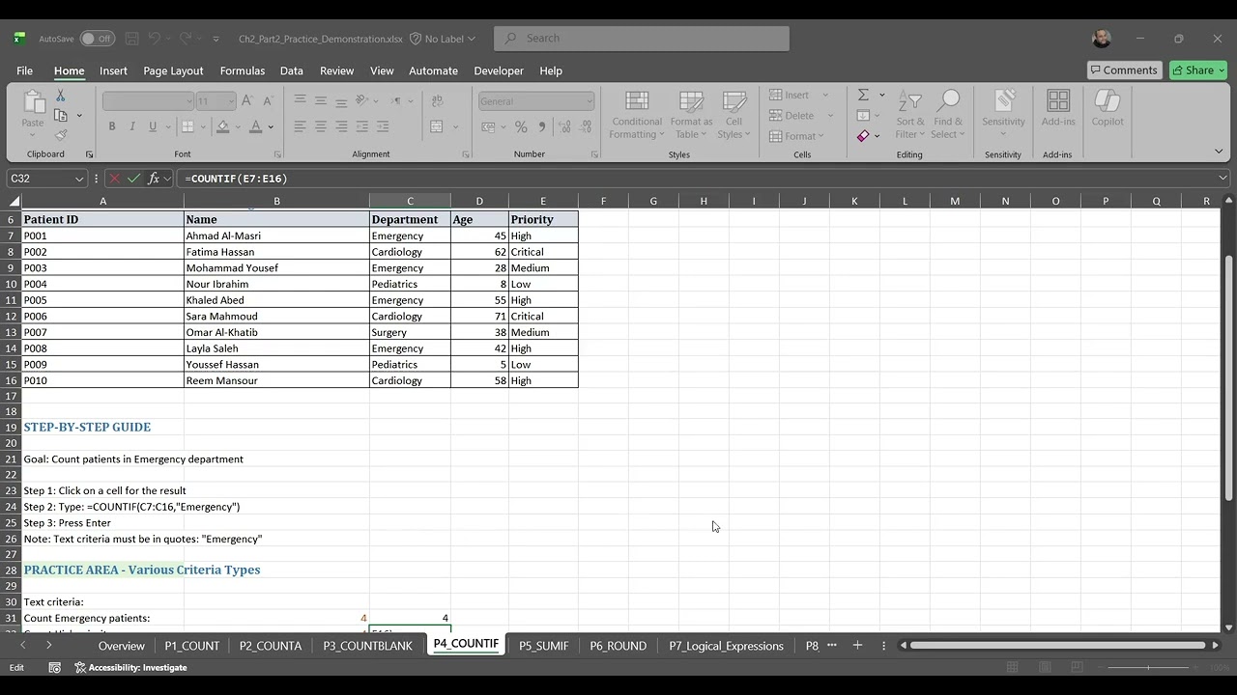The image size is (1237, 695).
Task: Open the Formulas ribbon tab
Action: point(242,70)
